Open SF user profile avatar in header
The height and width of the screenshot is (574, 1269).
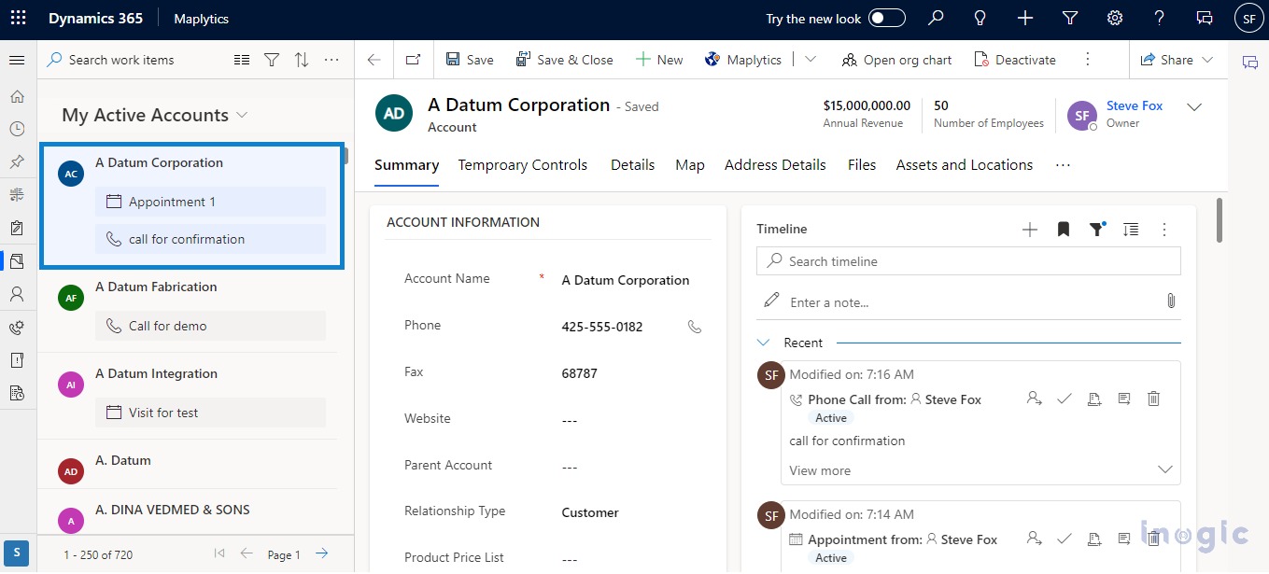[1248, 18]
